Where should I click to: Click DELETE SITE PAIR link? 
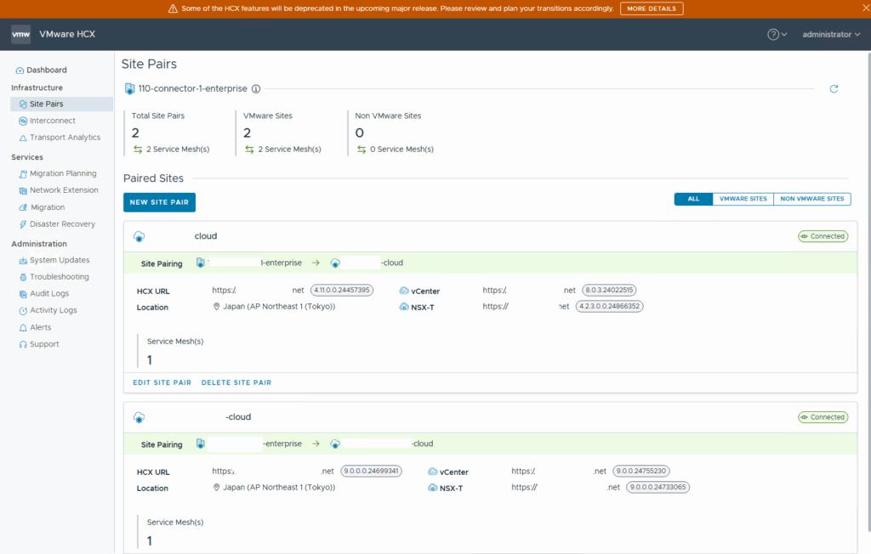coord(236,383)
